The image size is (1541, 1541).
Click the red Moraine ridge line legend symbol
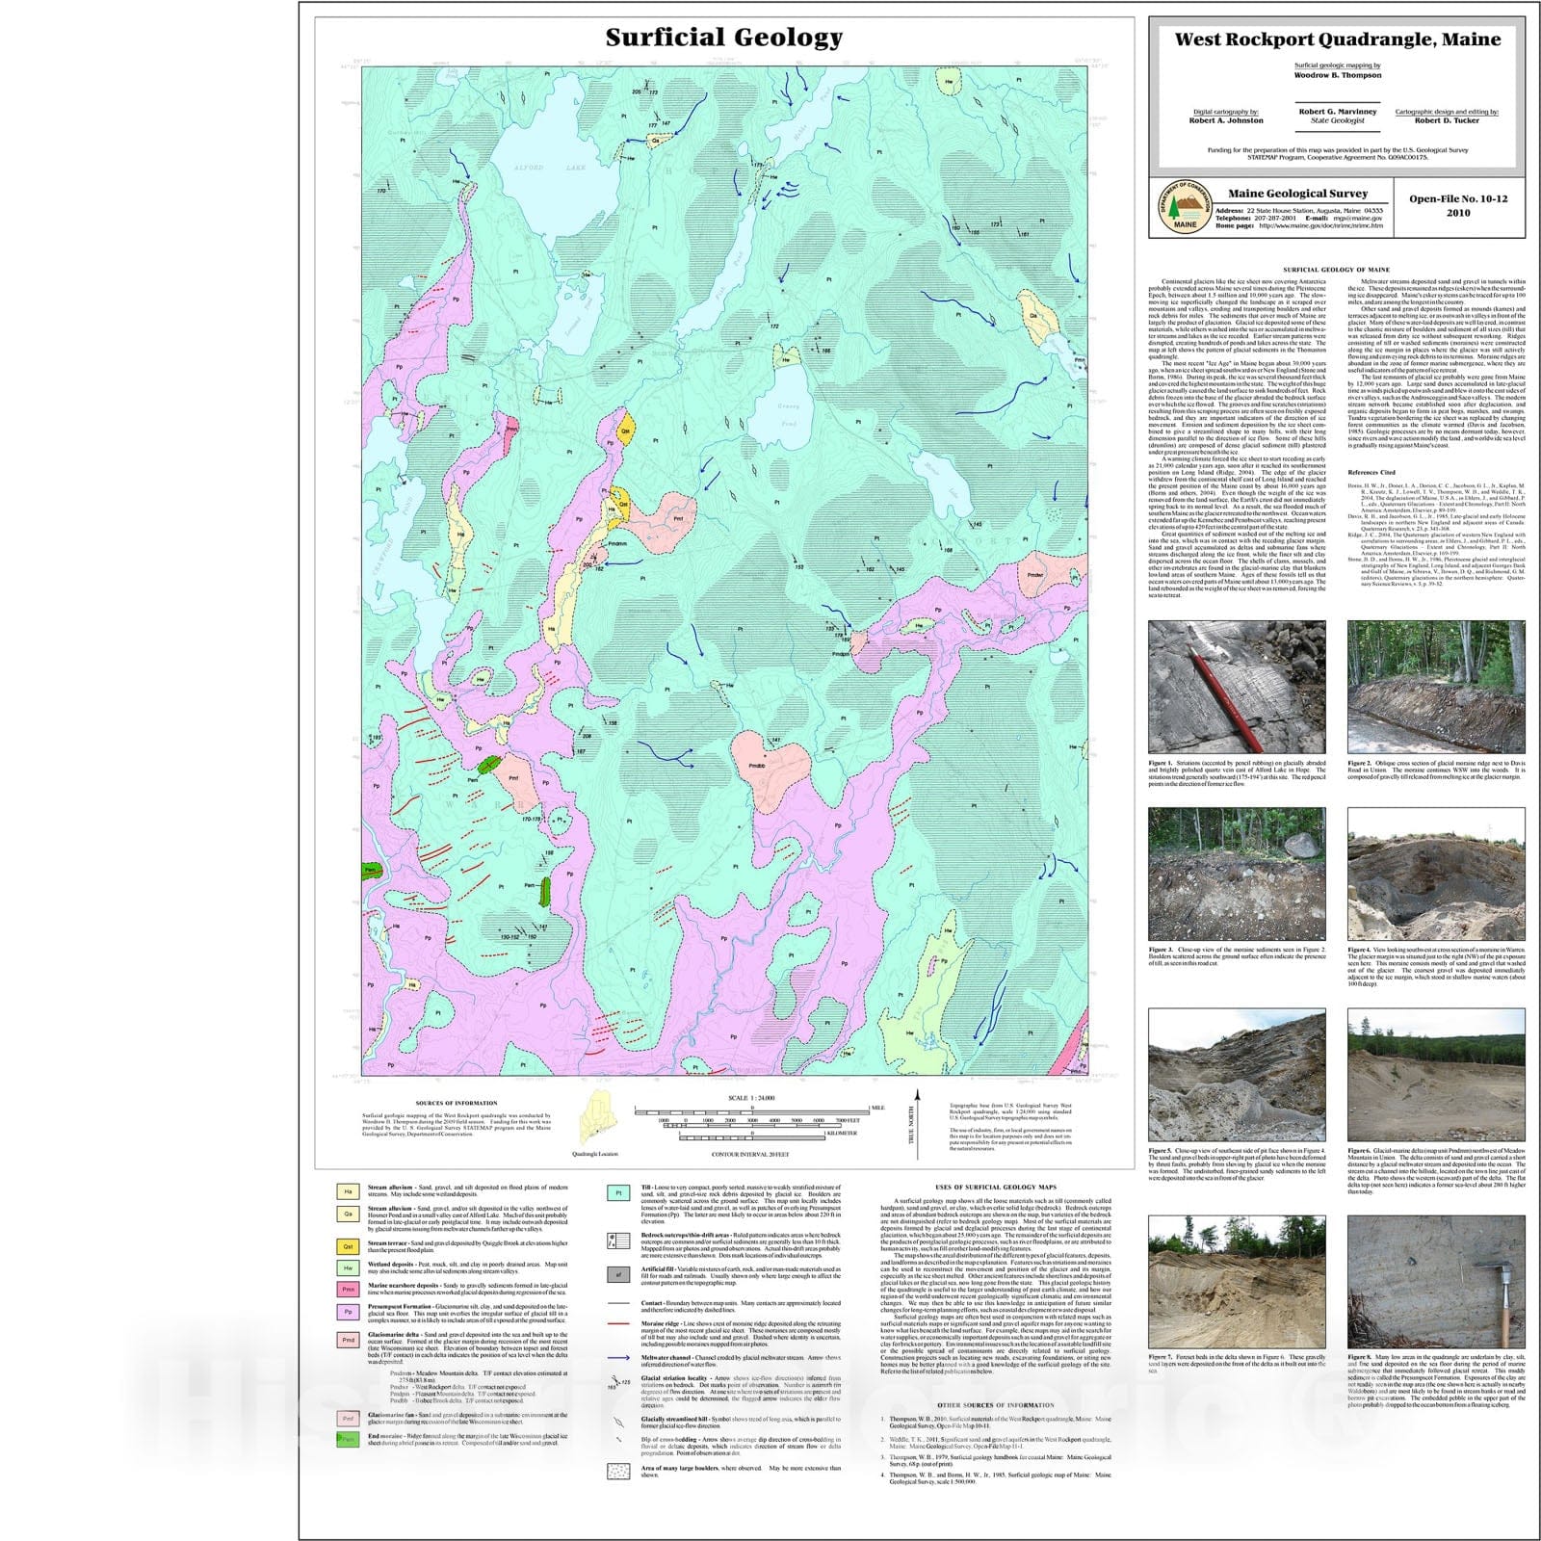pyautogui.click(x=618, y=1324)
